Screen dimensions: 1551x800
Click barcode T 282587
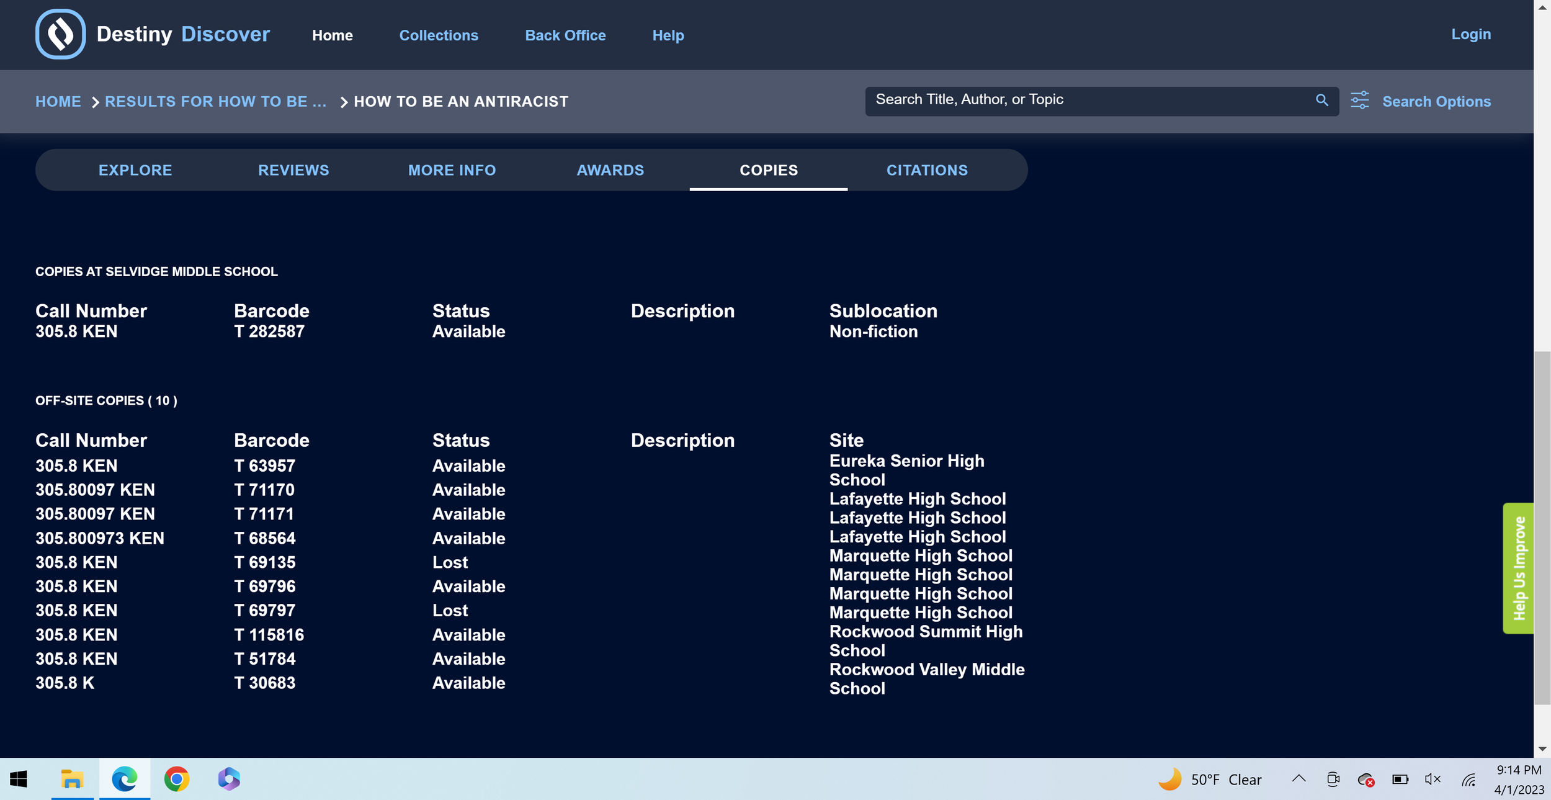pos(269,331)
